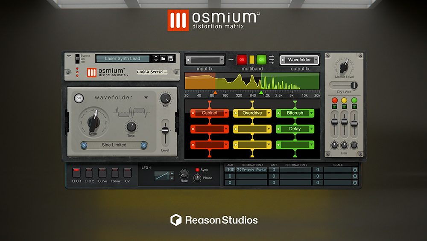The width and height of the screenshot is (427, 241).
Task: Toggle the Bitcrush slot enable dot
Action: point(278,113)
